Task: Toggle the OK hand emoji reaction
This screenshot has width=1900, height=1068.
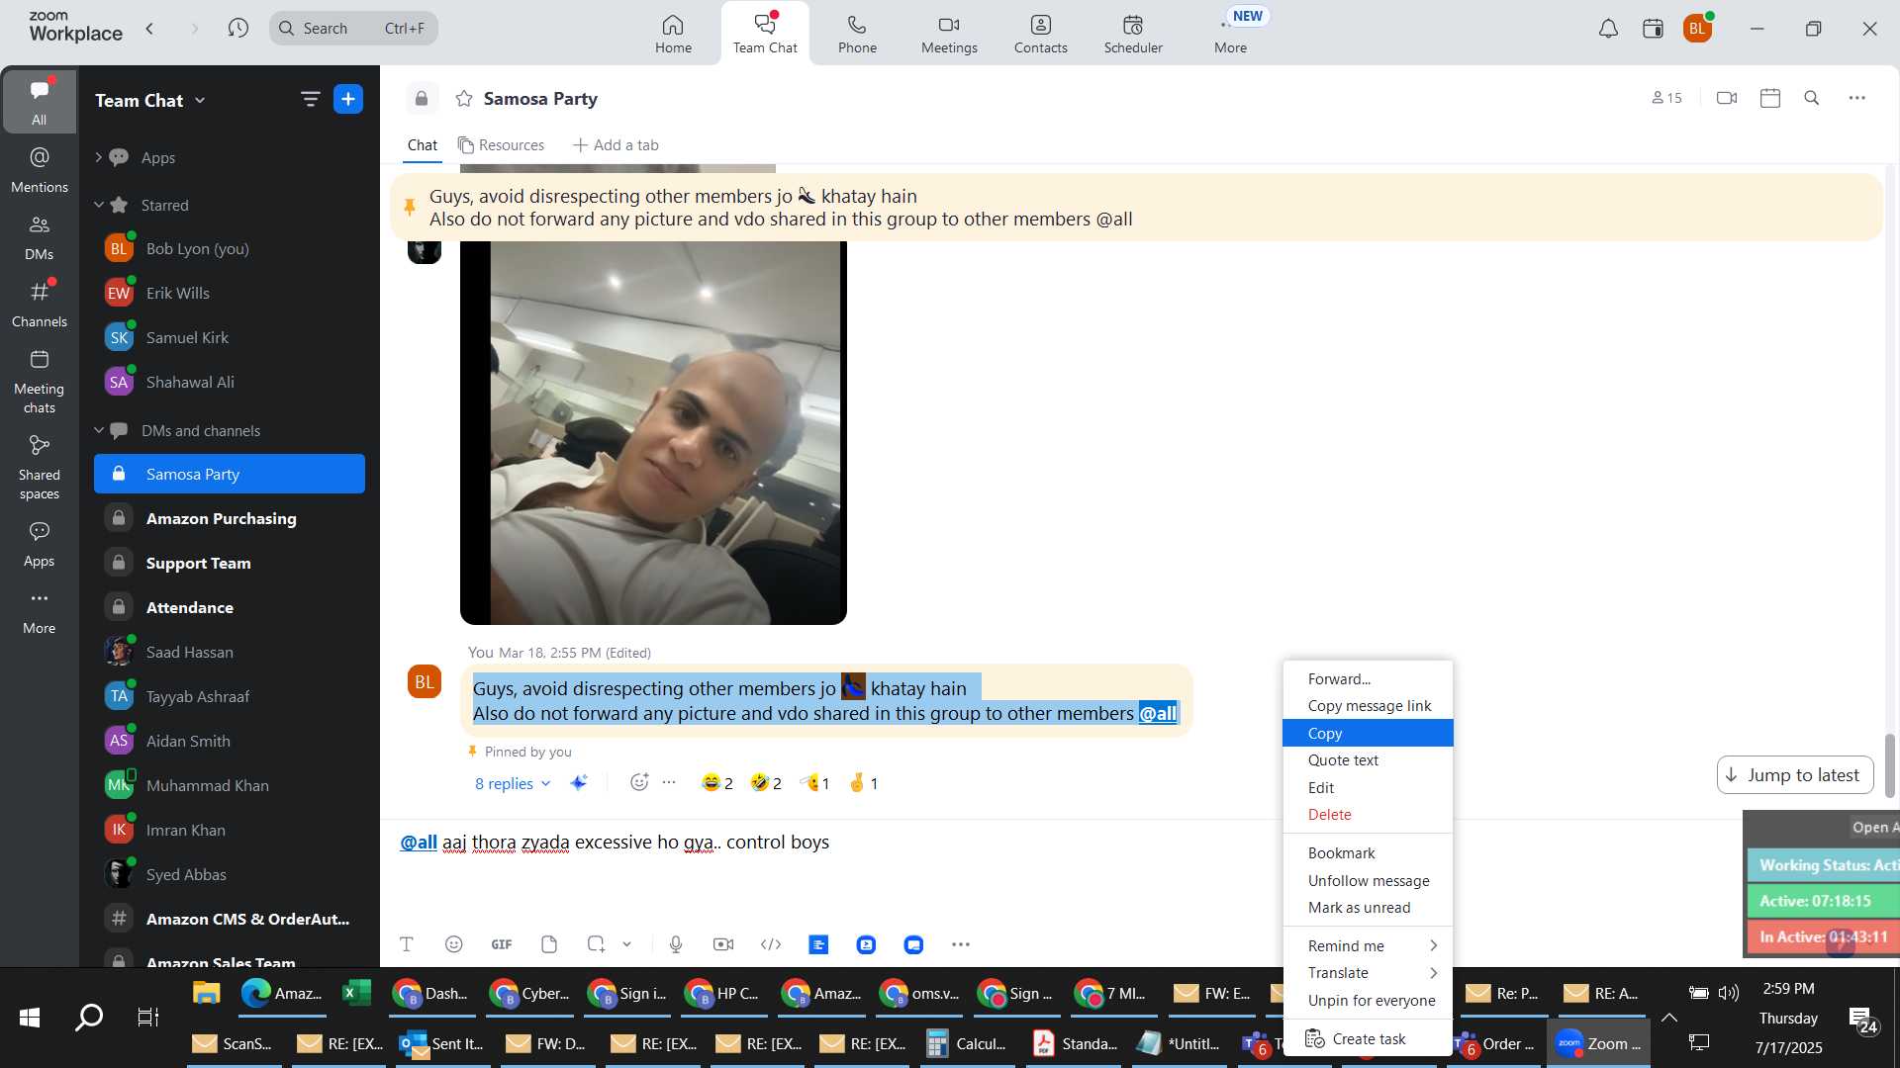Action: coord(863,783)
